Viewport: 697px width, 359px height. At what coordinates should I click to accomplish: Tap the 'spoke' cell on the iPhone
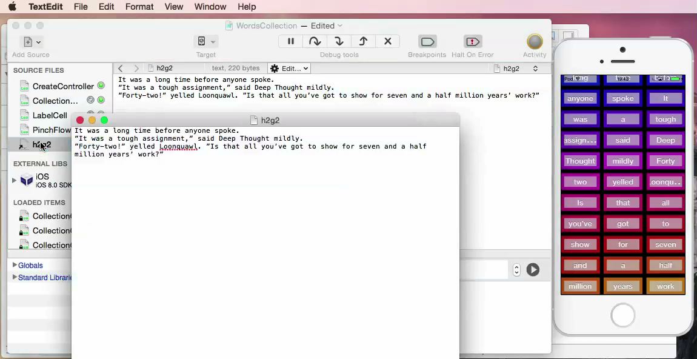coord(623,98)
